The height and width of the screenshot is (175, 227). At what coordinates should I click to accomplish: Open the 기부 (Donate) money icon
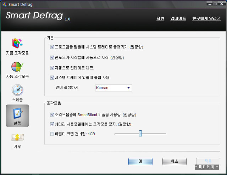point(17,137)
